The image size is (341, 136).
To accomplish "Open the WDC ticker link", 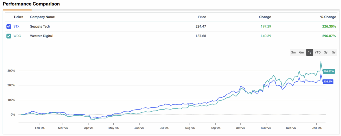I will 17,36.
